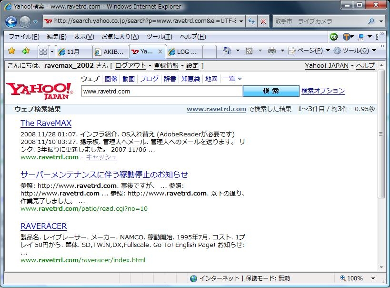Click the 100% zoom level button
The image size is (390, 288).
[351, 278]
